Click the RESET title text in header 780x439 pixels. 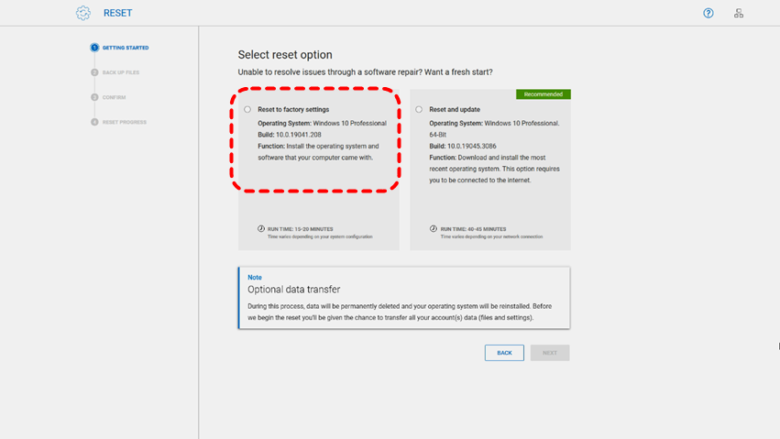tap(118, 14)
